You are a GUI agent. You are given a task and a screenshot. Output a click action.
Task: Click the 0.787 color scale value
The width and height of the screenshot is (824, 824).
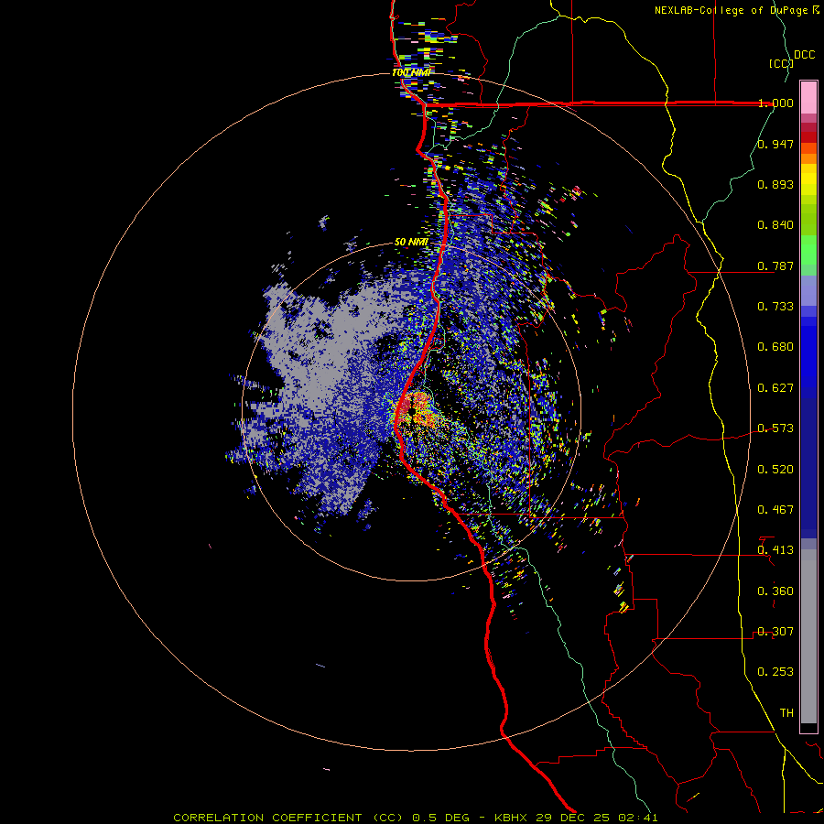pyautogui.click(x=775, y=266)
